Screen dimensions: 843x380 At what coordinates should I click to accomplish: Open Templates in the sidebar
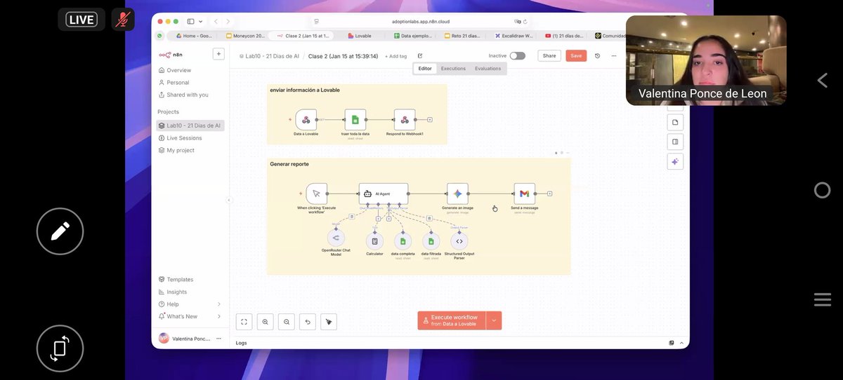180,279
